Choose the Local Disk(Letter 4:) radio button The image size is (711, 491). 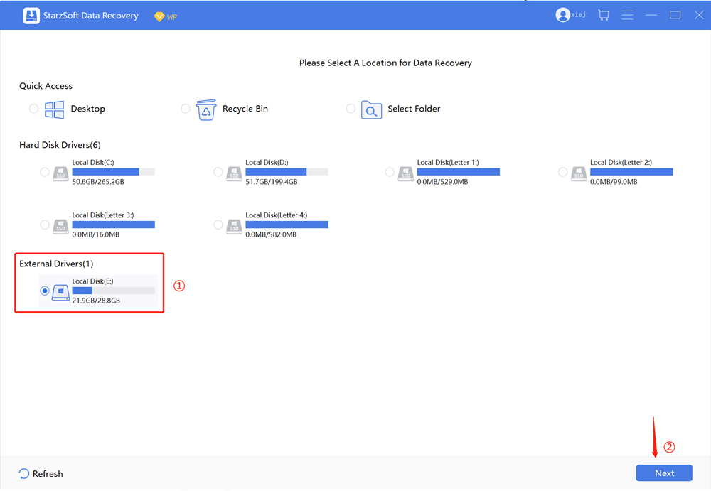(x=218, y=225)
